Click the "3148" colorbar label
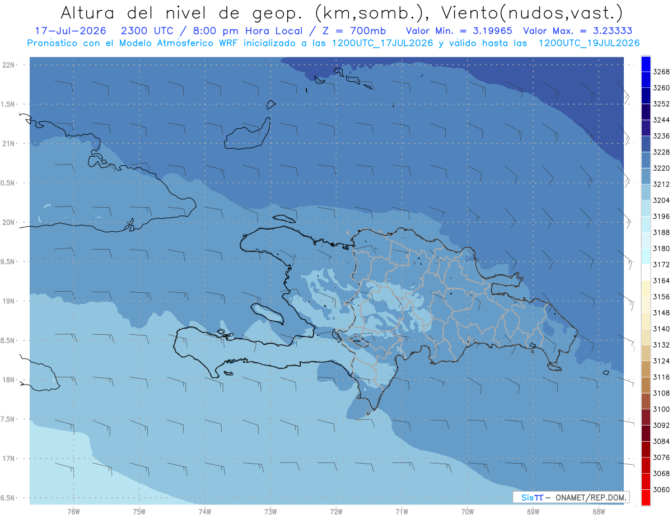The height and width of the screenshot is (519, 672). (661, 312)
